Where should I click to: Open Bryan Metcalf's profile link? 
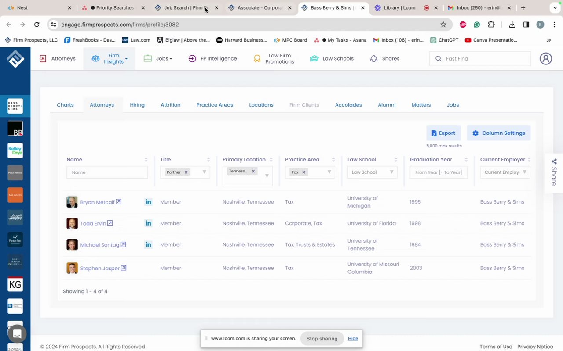[97, 202]
